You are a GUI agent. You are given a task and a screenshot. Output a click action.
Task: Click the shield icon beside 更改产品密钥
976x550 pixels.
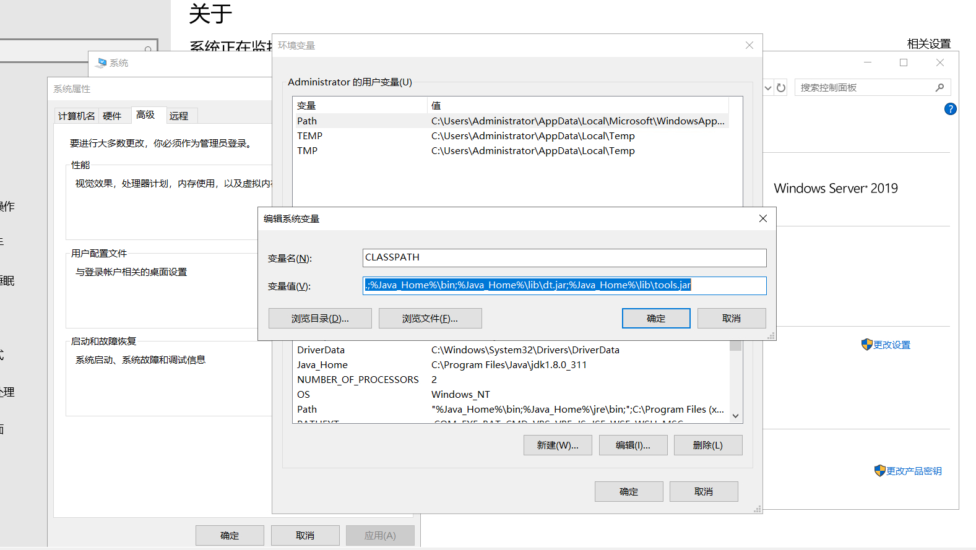point(879,471)
